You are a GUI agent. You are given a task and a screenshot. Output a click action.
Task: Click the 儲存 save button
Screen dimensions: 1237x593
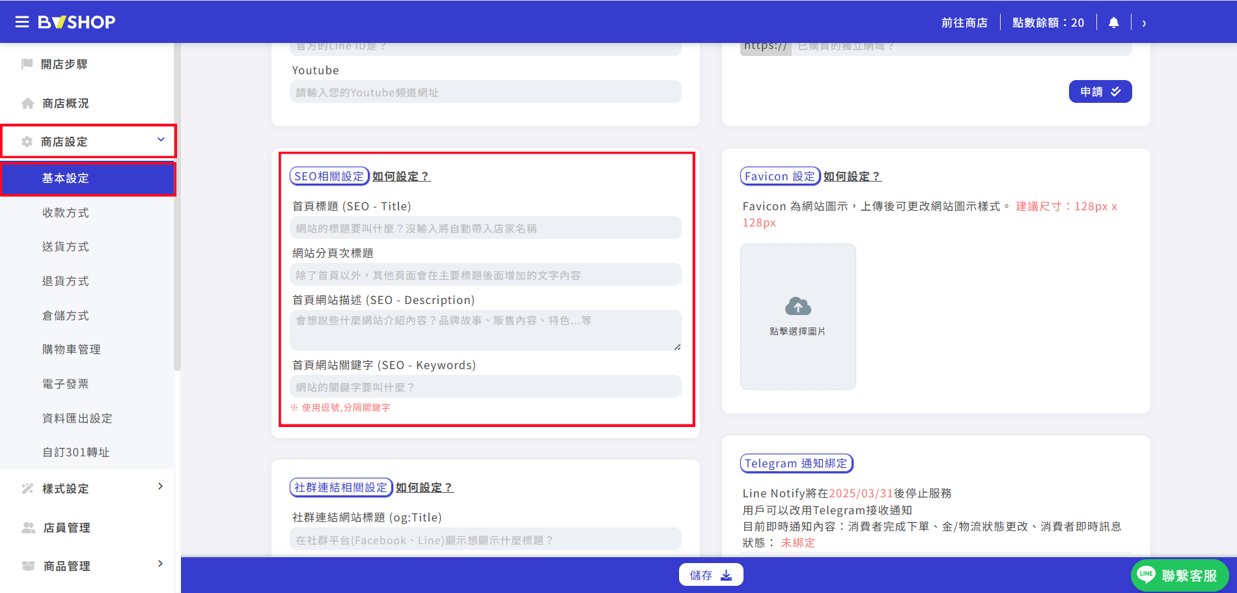point(711,575)
